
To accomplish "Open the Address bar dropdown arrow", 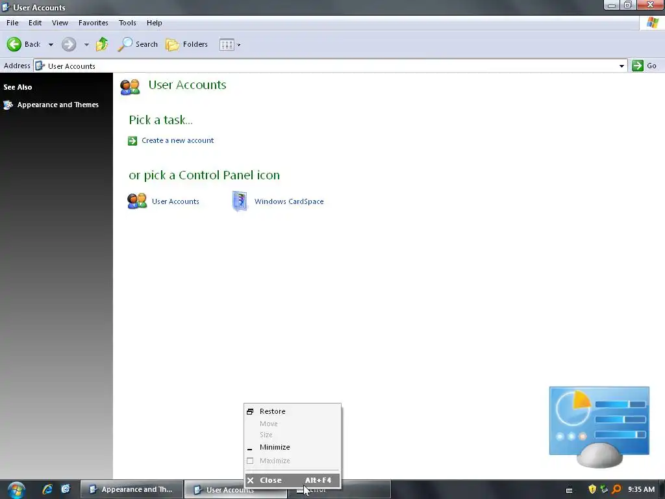I will click(x=621, y=66).
